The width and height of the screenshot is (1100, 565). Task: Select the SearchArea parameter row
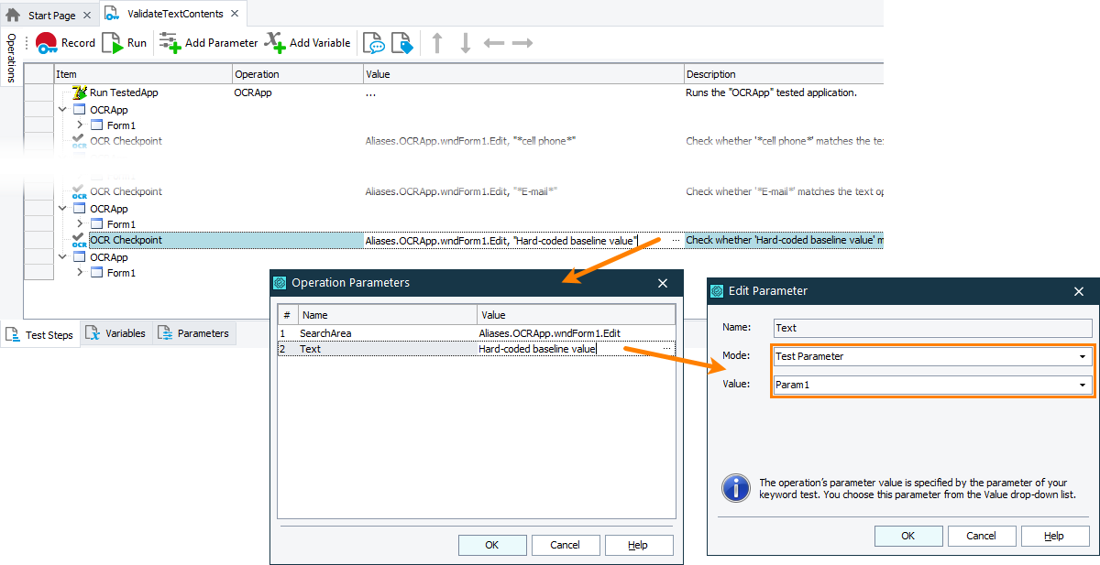click(477, 333)
